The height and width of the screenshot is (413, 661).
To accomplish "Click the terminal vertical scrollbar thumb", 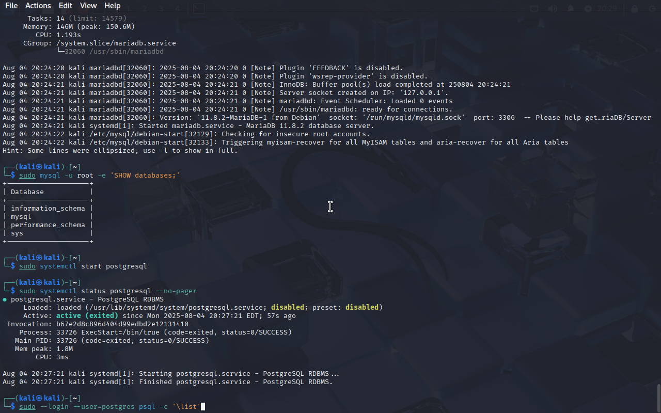I will pos(658,398).
